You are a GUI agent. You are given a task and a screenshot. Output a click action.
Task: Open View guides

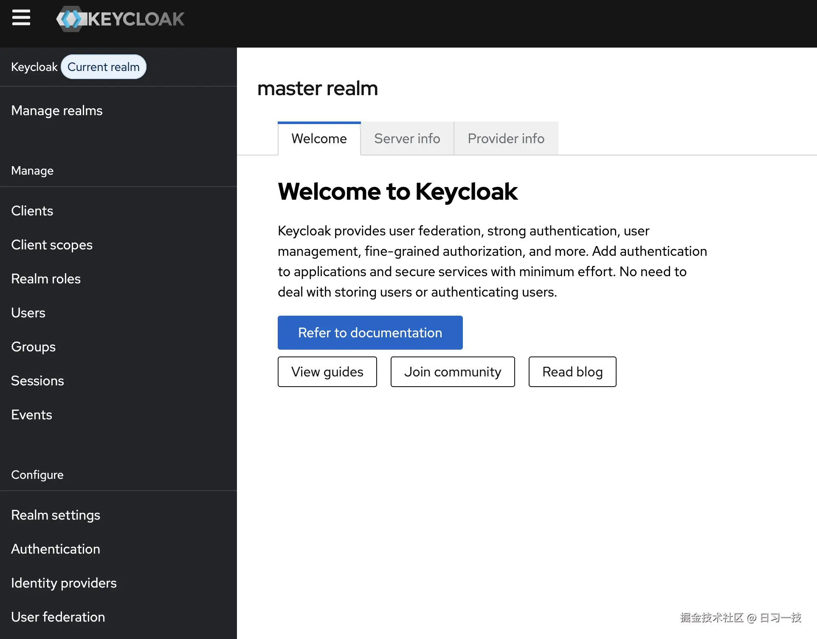coord(327,372)
